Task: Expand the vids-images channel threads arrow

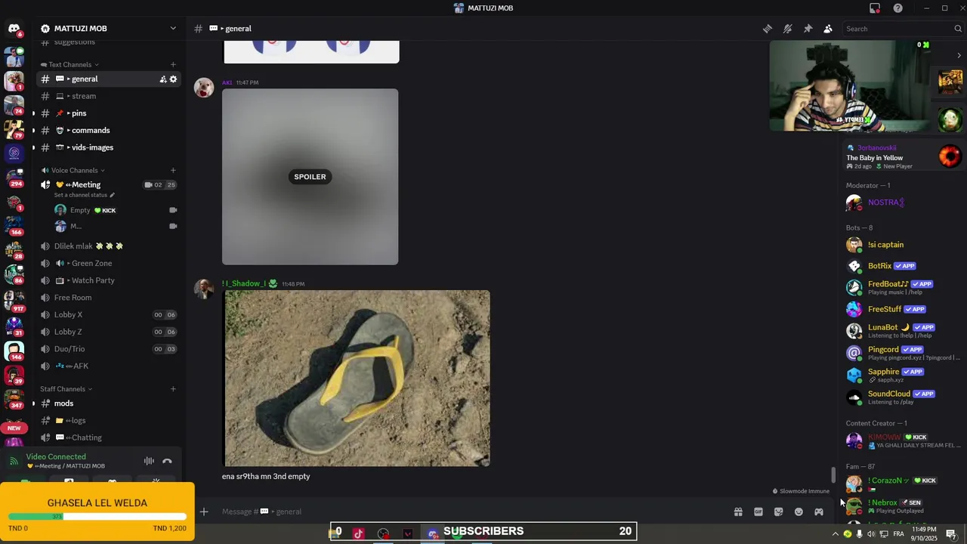Action: point(32,147)
